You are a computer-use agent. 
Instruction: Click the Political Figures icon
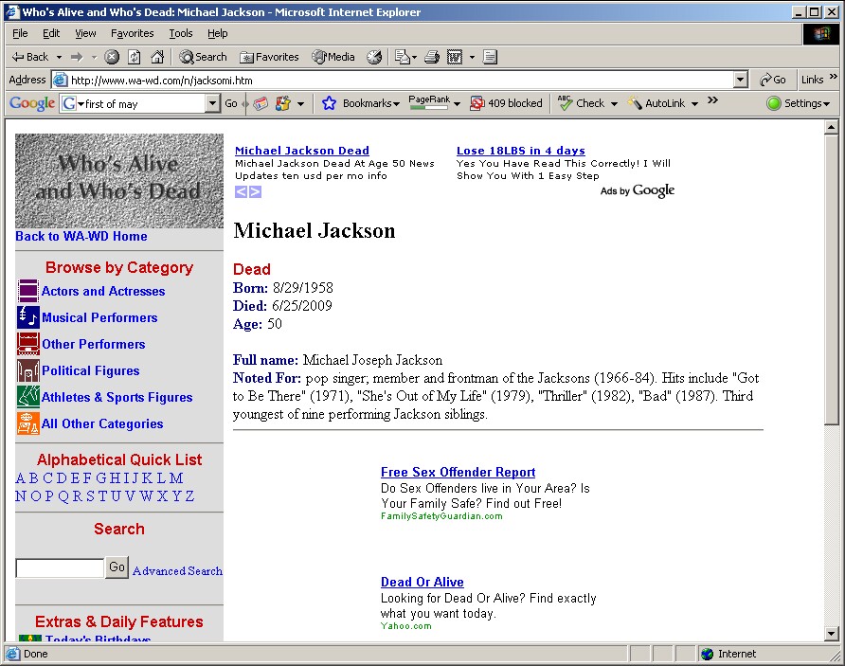(28, 370)
